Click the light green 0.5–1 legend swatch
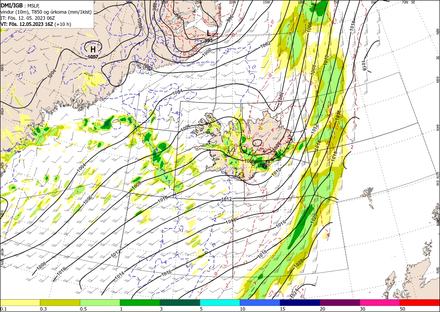The width and height of the screenshot is (440, 312). (100, 302)
